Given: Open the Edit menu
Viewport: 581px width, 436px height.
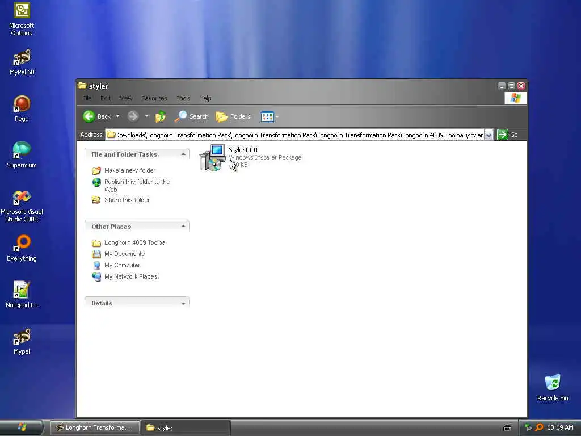Looking at the screenshot, I should [x=105, y=98].
